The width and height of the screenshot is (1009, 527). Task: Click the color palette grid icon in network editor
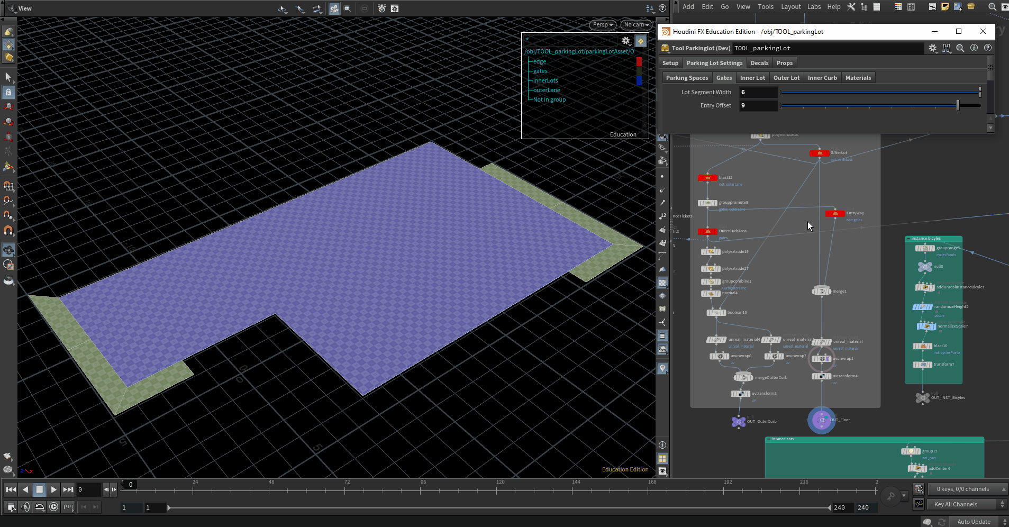pyautogui.click(x=898, y=7)
